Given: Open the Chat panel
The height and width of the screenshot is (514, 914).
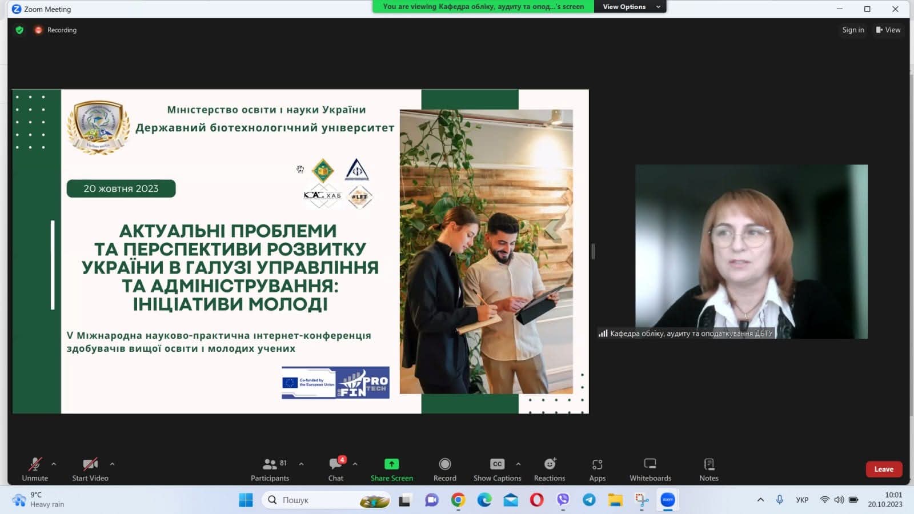Looking at the screenshot, I should tap(336, 469).
